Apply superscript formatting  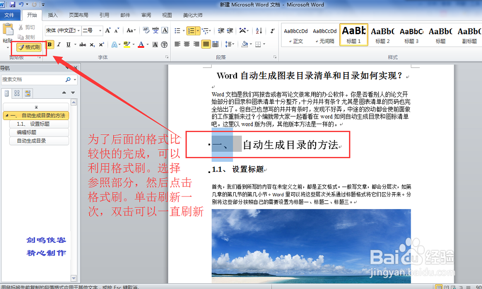[101, 44]
